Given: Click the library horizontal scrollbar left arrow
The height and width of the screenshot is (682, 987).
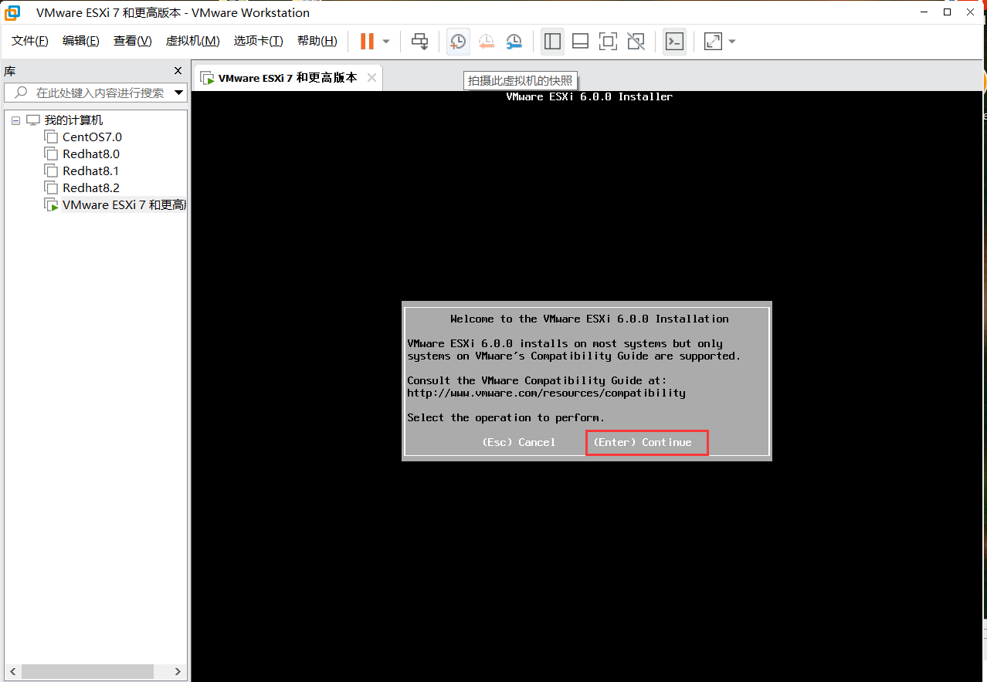Looking at the screenshot, I should (12, 672).
